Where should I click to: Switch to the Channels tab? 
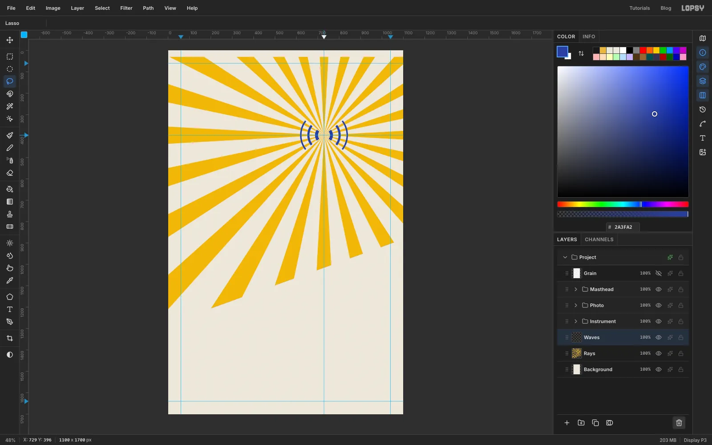[599, 239]
